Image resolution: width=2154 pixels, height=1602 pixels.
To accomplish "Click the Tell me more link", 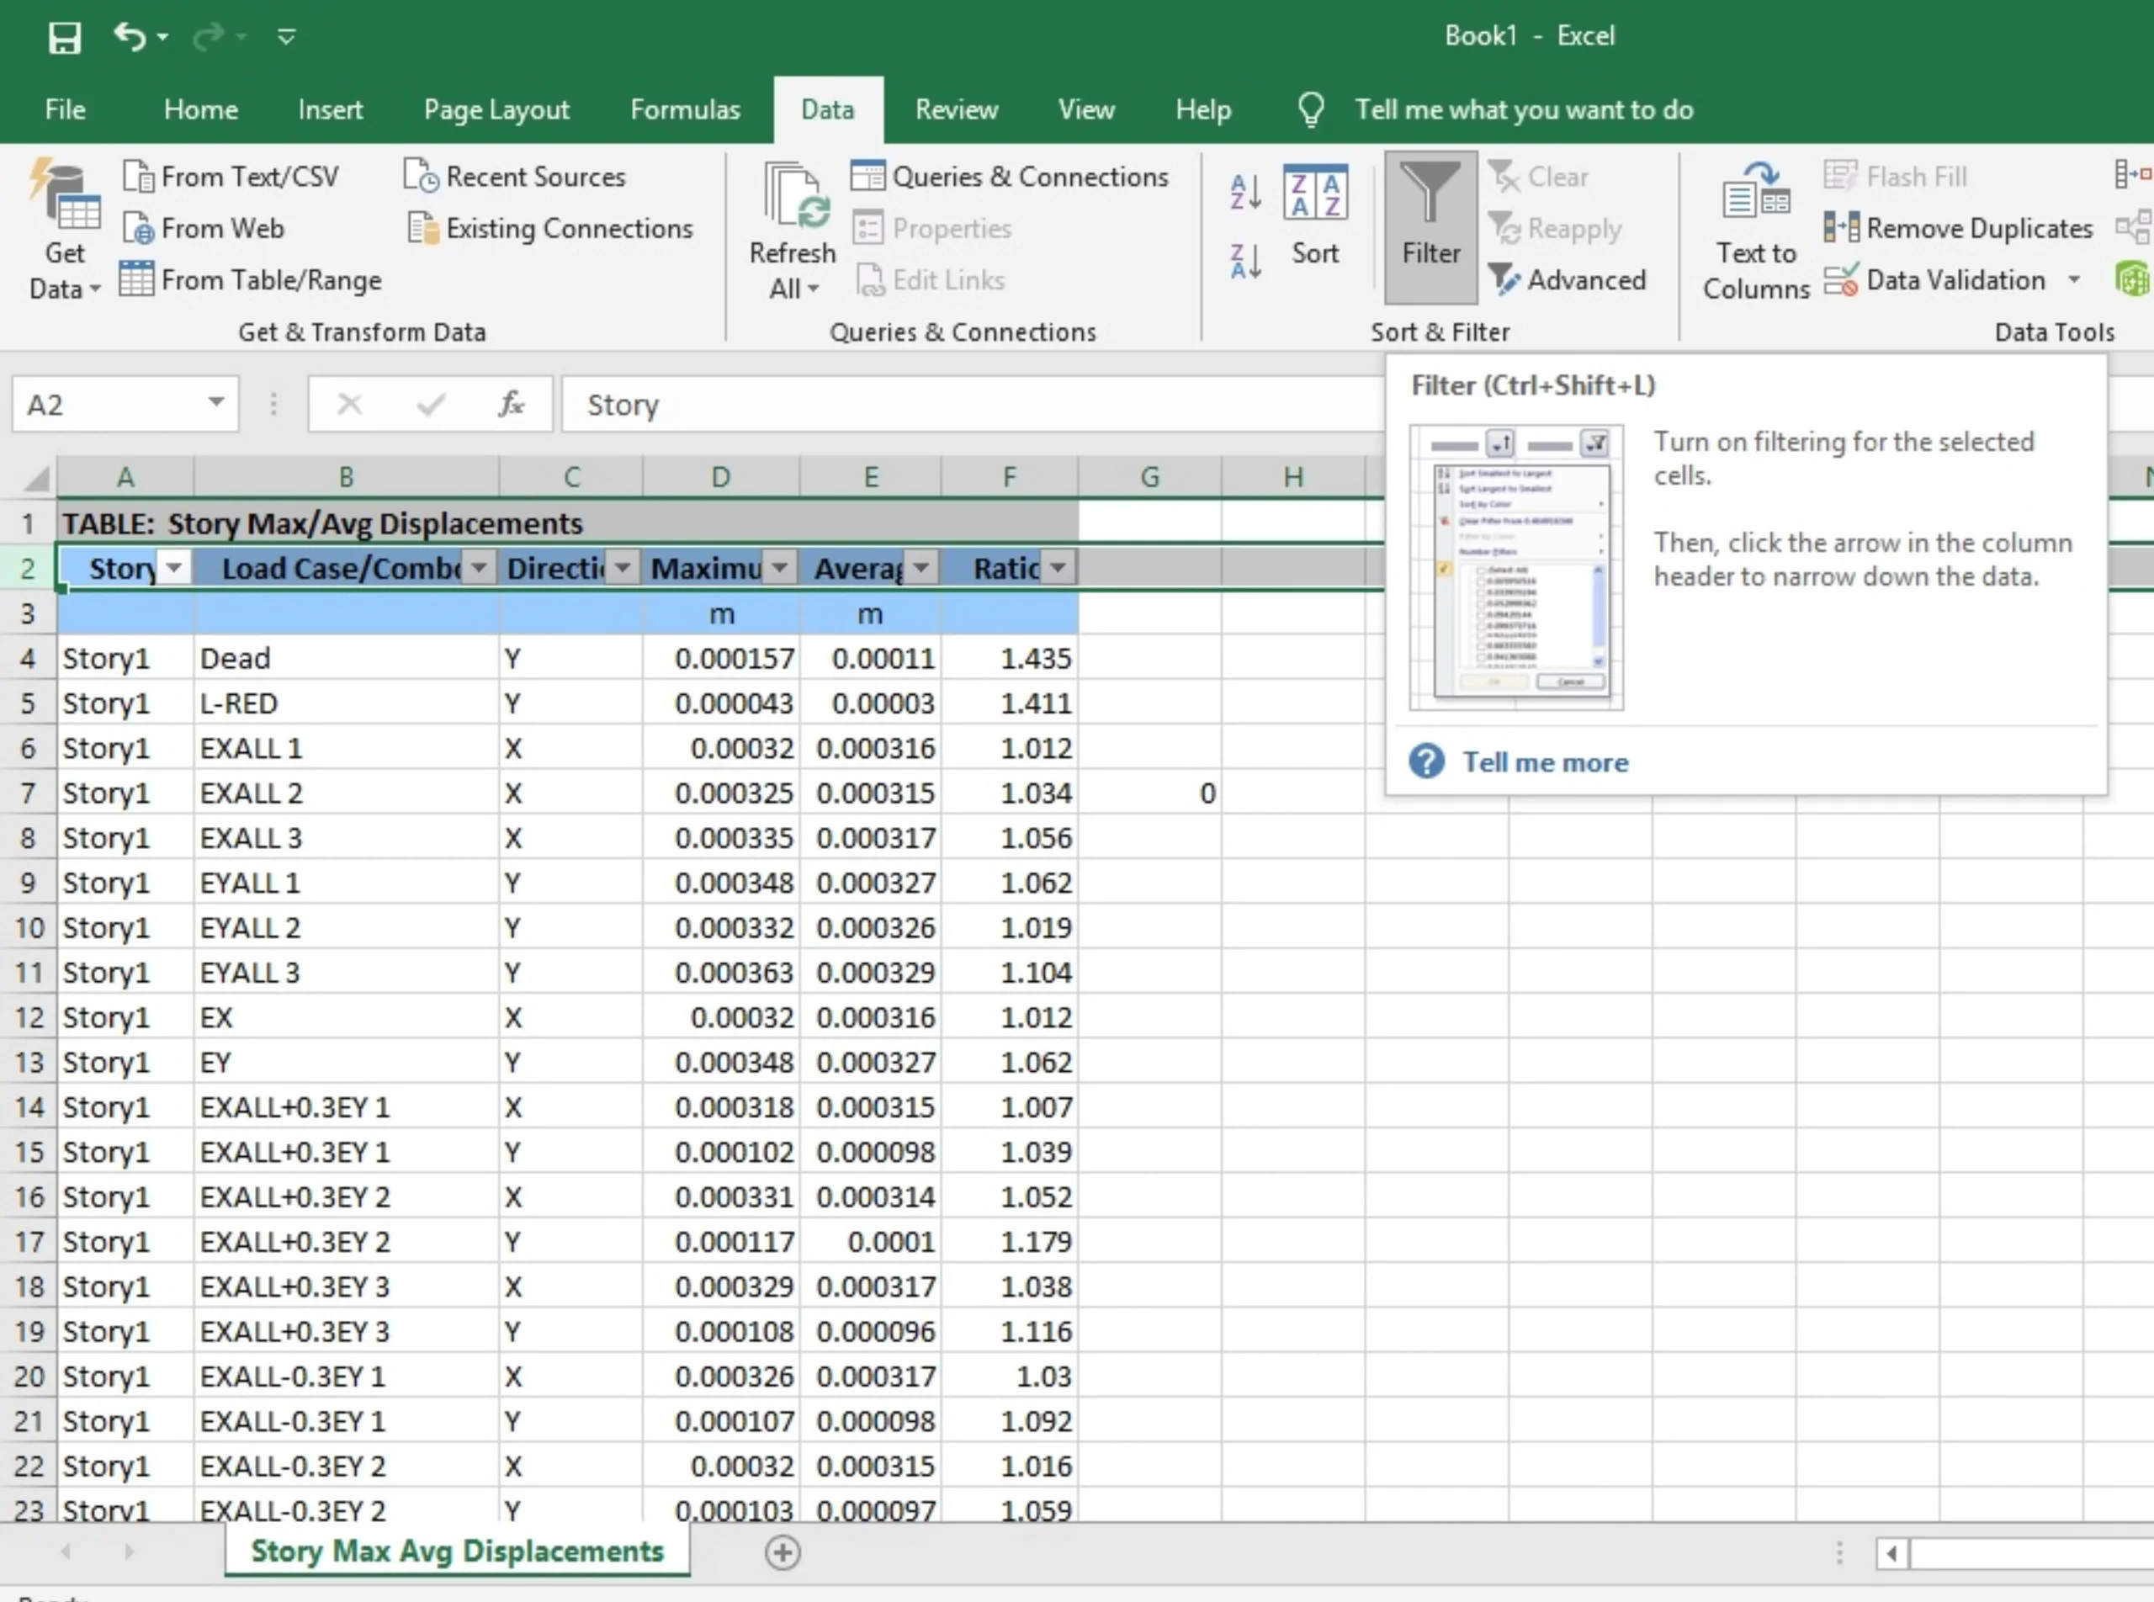I will click(1545, 762).
